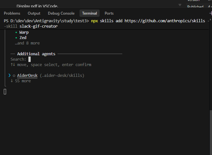Click the 'Additional agents' heading

click(x=36, y=54)
